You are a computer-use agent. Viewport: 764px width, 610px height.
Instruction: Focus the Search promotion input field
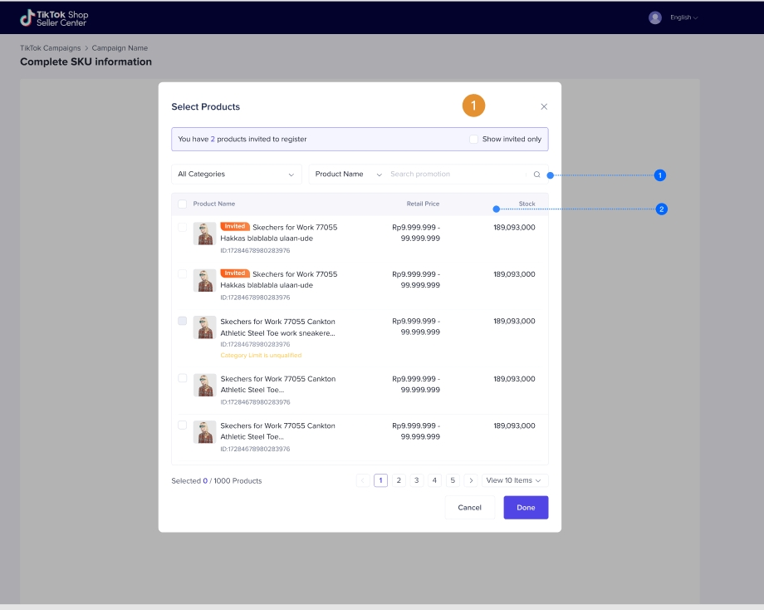[x=457, y=175]
